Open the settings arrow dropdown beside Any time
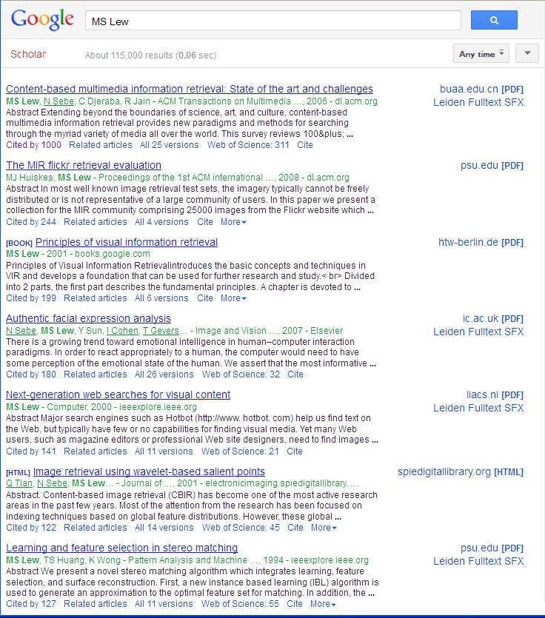The image size is (545, 618). [x=527, y=53]
